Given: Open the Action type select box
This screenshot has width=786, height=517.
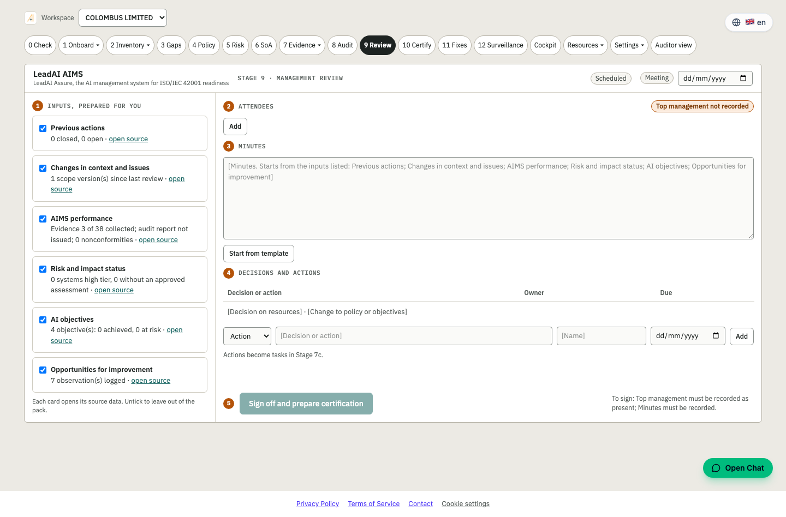Looking at the screenshot, I should tap(247, 336).
